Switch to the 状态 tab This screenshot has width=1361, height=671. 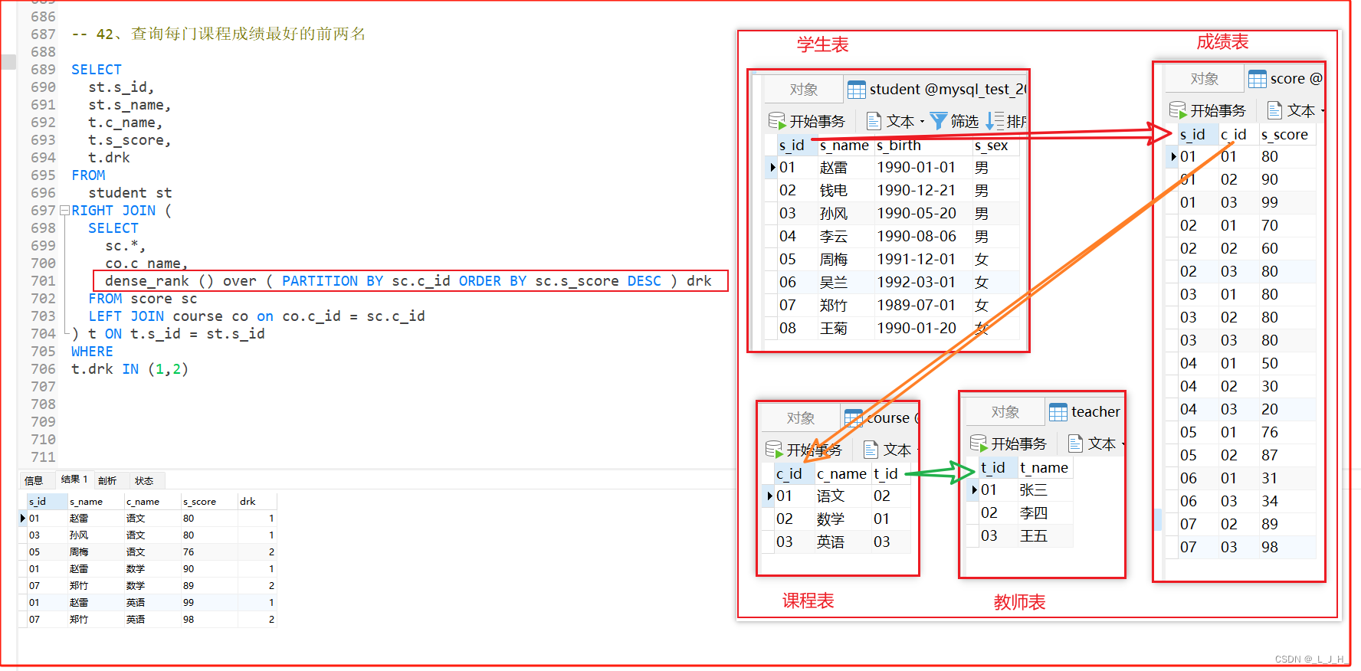click(x=144, y=480)
